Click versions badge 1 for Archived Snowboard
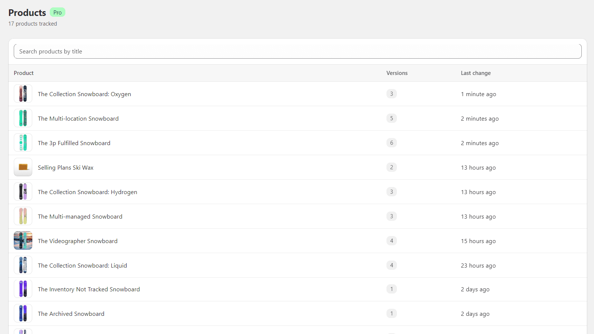The image size is (594, 334). [x=391, y=313]
